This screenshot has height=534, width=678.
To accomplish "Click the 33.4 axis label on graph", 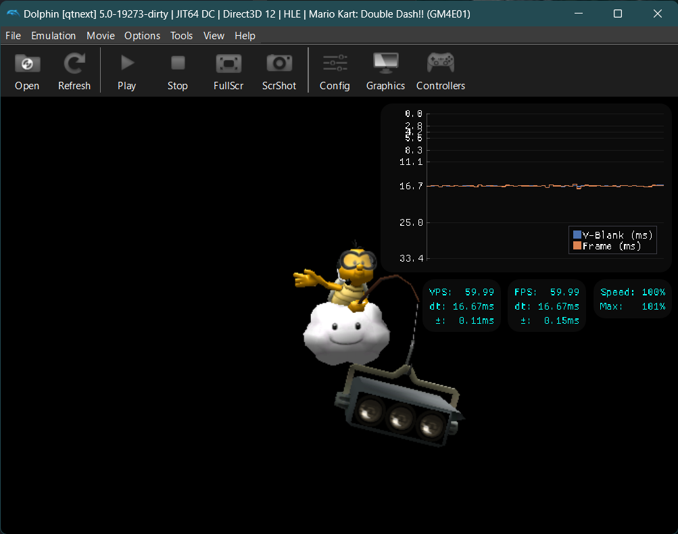I will click(411, 258).
